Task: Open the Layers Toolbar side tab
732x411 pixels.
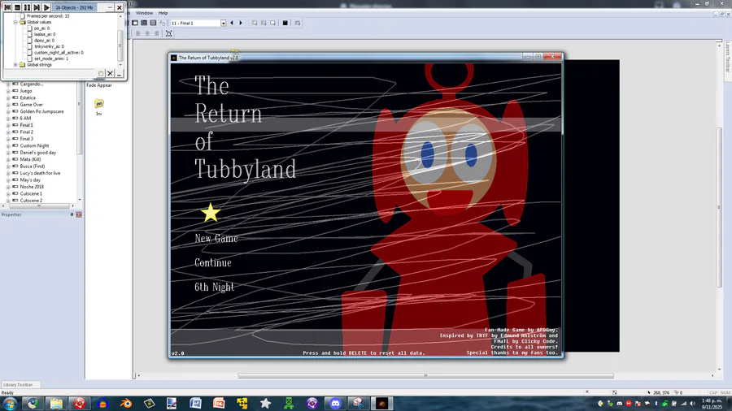Action: (727, 56)
